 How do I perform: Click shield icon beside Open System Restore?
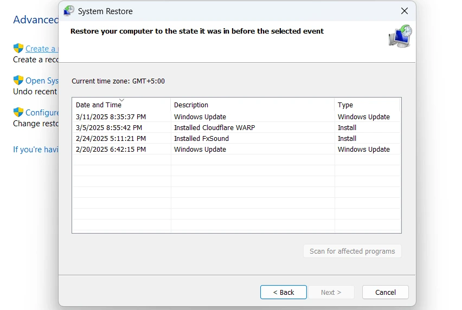click(x=18, y=80)
